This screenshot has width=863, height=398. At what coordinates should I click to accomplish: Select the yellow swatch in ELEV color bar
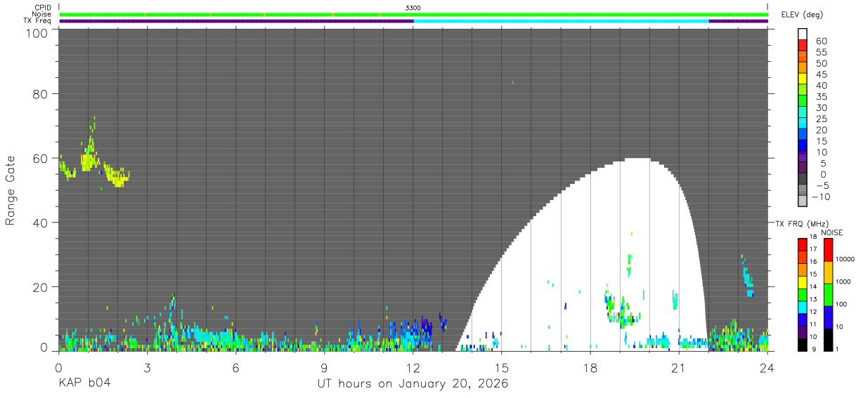pyautogui.click(x=802, y=80)
